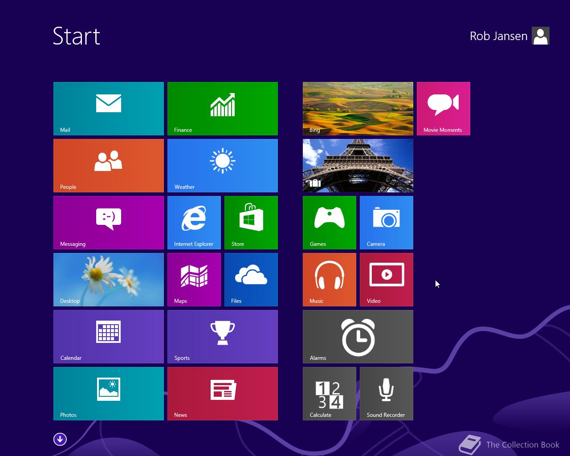Open the Finance tile
Screen dimensions: 570x456
pos(223,109)
